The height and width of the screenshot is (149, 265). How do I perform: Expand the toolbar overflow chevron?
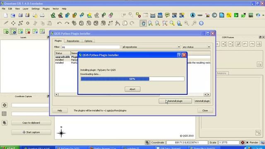point(263,15)
